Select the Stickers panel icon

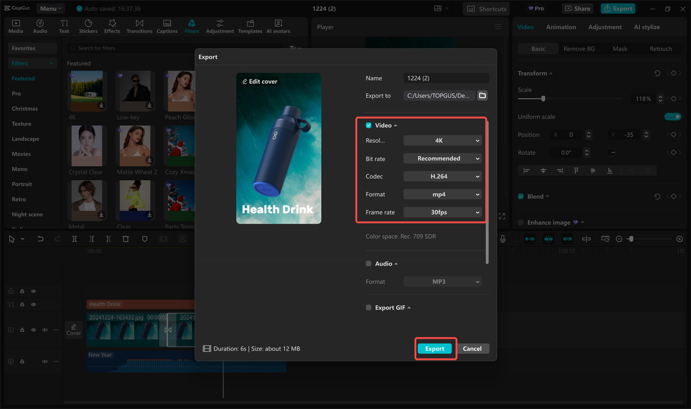coord(88,25)
